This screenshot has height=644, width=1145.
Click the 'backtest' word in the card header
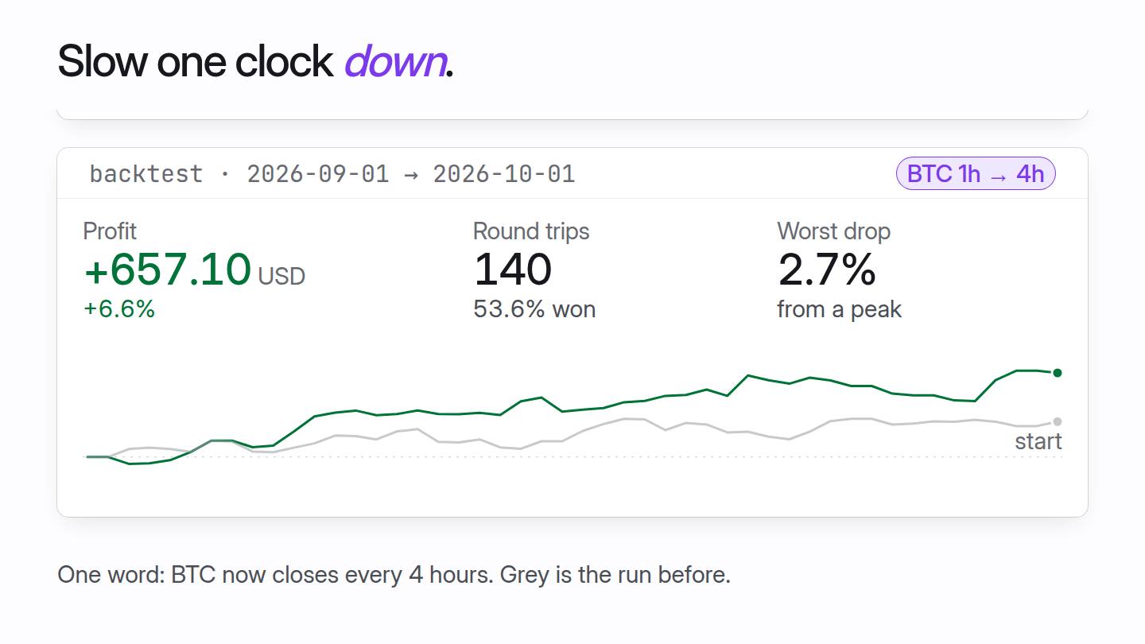click(146, 173)
